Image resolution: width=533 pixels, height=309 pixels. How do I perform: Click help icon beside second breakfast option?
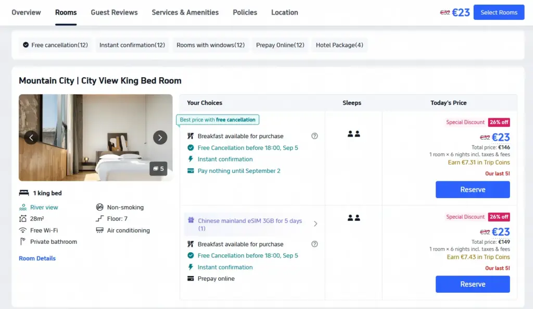pyautogui.click(x=314, y=244)
